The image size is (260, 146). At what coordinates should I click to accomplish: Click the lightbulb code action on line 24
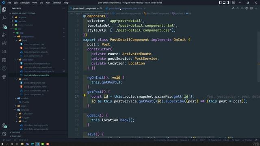pyautogui.click(x=84, y=96)
